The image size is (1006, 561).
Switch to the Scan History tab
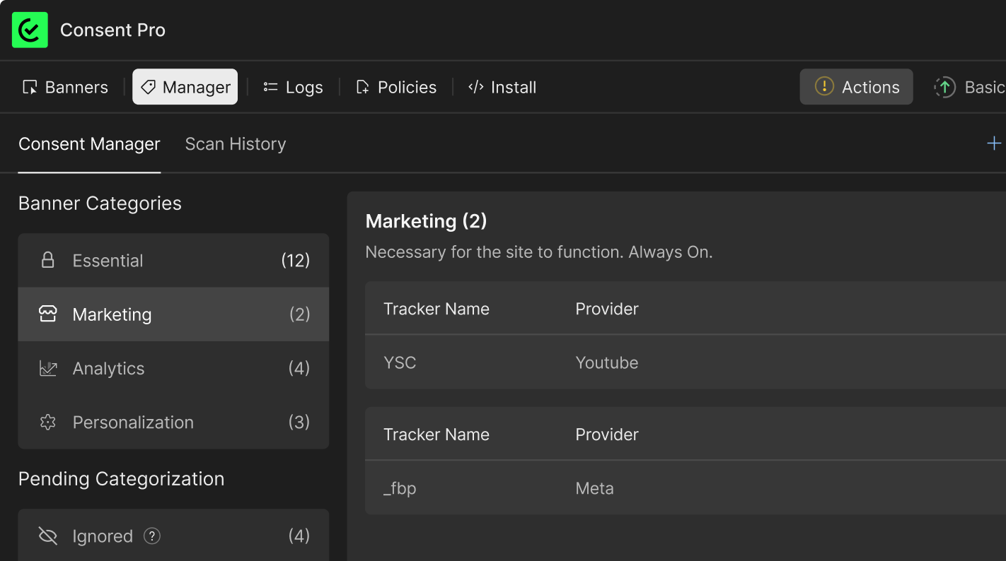click(x=236, y=144)
